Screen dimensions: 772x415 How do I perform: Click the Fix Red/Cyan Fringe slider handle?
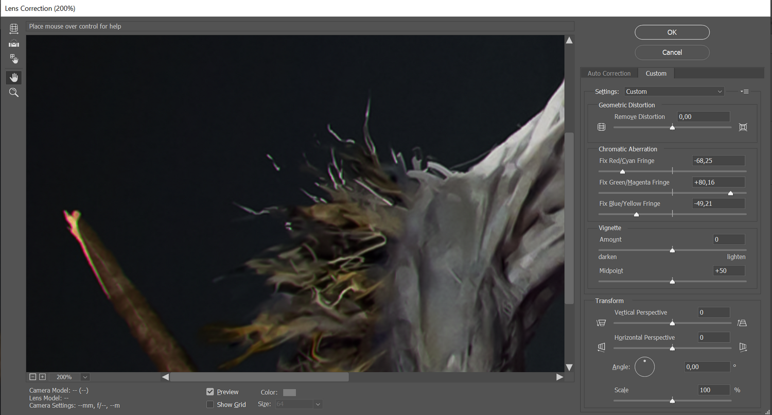(x=622, y=171)
